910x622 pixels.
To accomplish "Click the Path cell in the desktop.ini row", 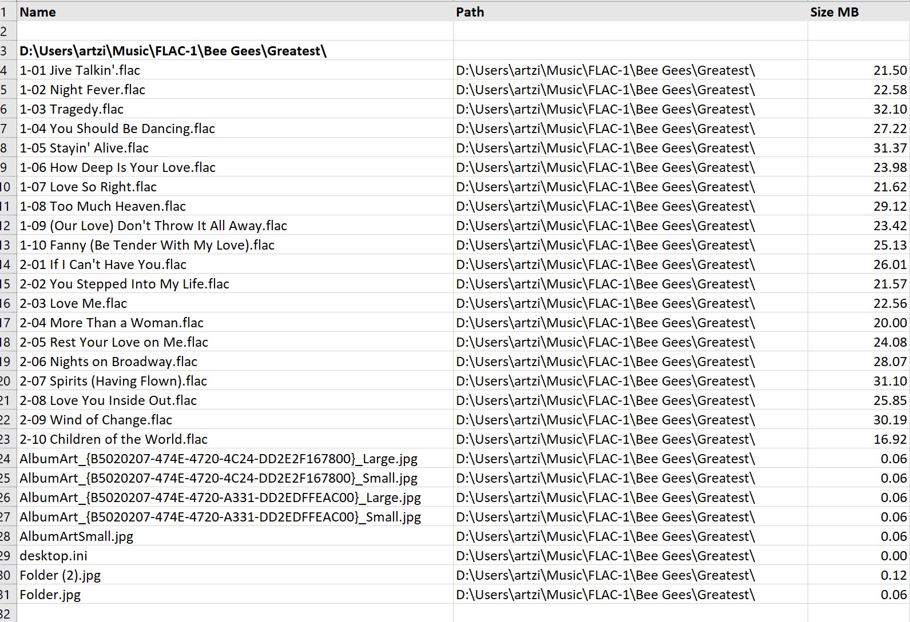I will pyautogui.click(x=630, y=556).
